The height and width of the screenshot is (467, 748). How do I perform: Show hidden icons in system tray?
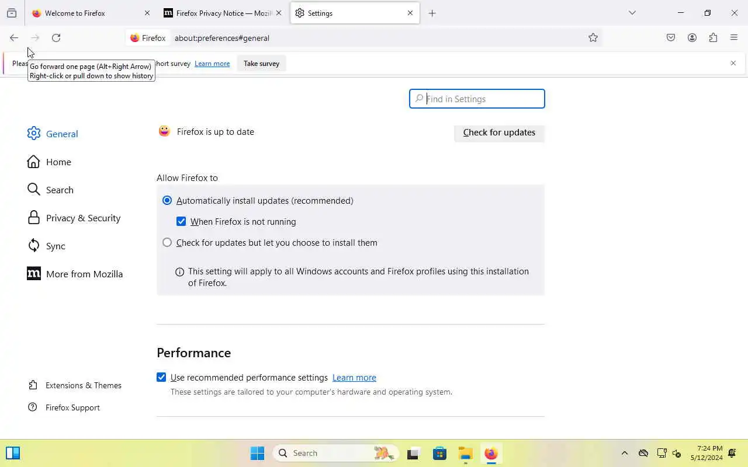pos(624,454)
